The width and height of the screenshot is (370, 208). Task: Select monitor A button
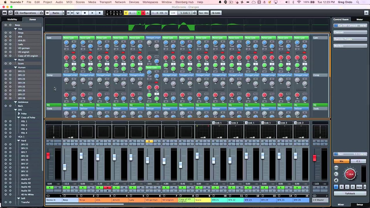[336, 187]
